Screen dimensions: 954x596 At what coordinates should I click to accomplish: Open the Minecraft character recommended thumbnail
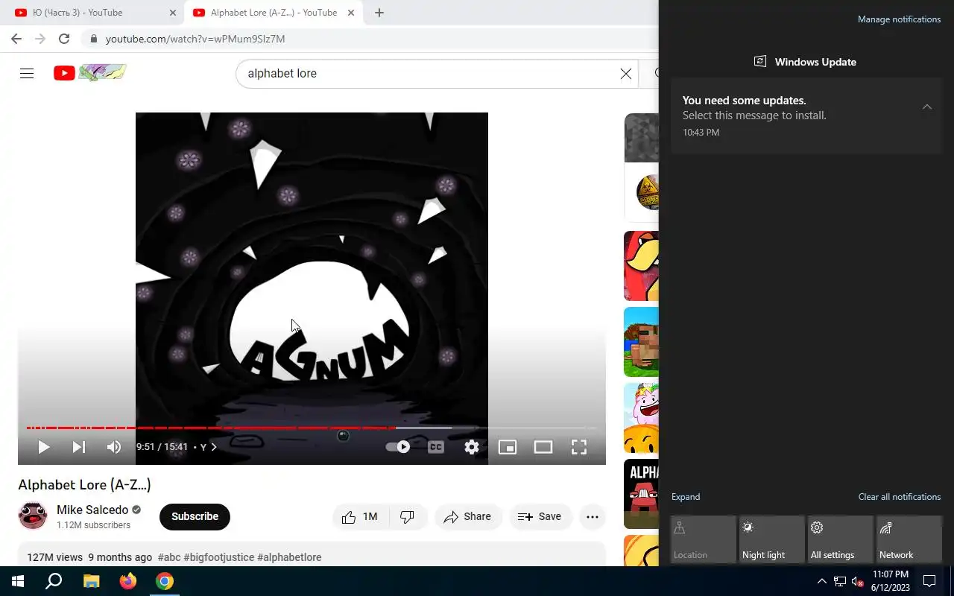pyautogui.click(x=641, y=342)
